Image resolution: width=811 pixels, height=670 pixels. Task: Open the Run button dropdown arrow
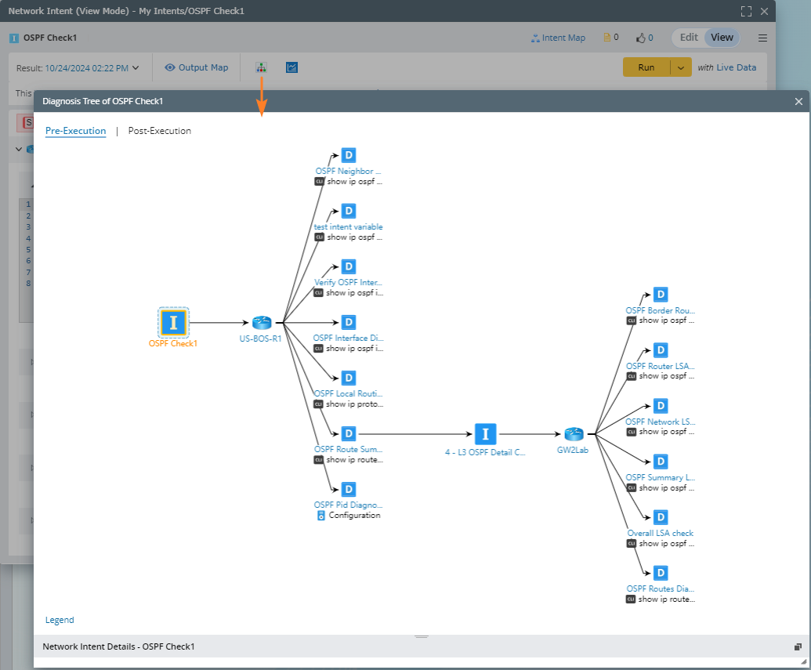tap(681, 67)
